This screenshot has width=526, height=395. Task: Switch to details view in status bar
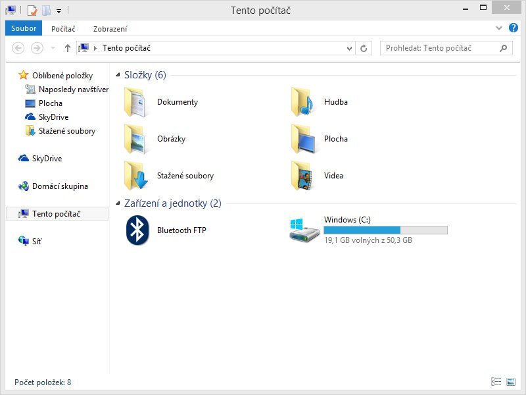(495, 382)
